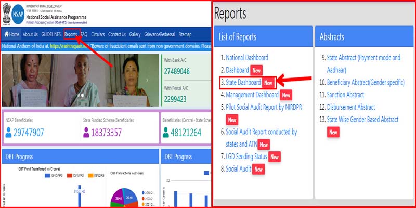Open the Disbursement Abstract link
Screen dimensions: 416x208
tap(351, 107)
